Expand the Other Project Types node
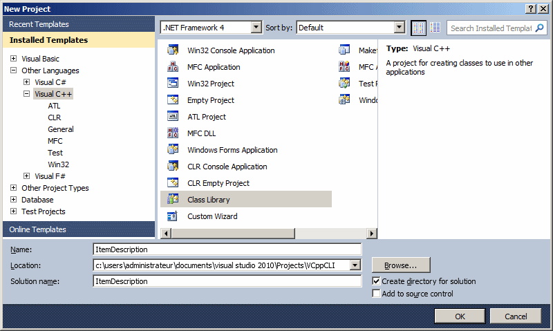 (13, 187)
